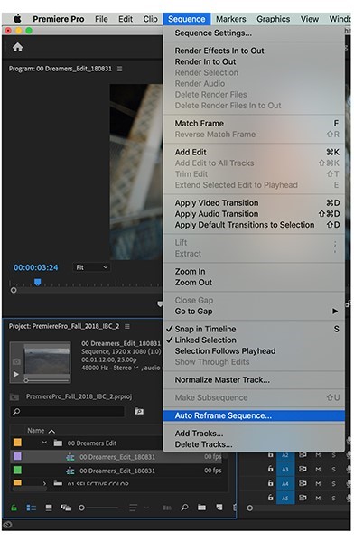Click sequence icon in green-labeled row
Image resolution: width=354 pixels, height=541 pixels.
(70, 471)
